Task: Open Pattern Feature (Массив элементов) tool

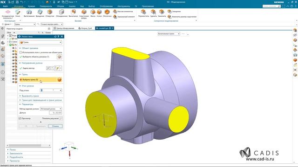Action: [x=123, y=12]
